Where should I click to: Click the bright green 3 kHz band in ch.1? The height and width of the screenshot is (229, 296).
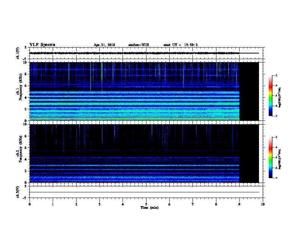[135, 104]
